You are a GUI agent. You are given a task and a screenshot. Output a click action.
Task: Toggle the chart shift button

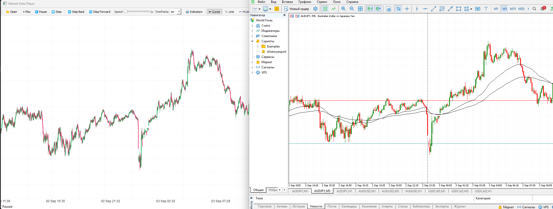[378, 9]
